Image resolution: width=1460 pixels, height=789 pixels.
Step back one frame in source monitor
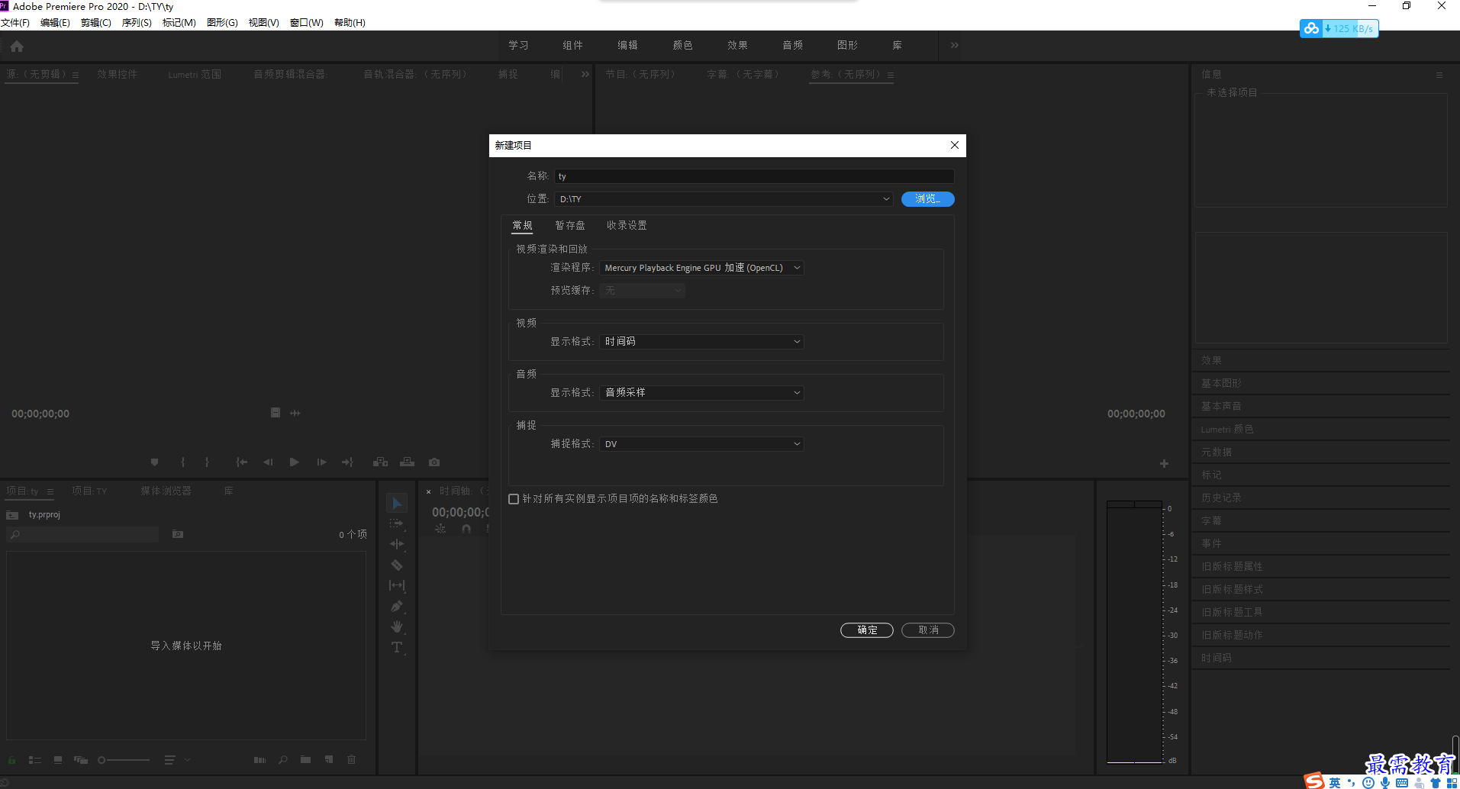[268, 462]
